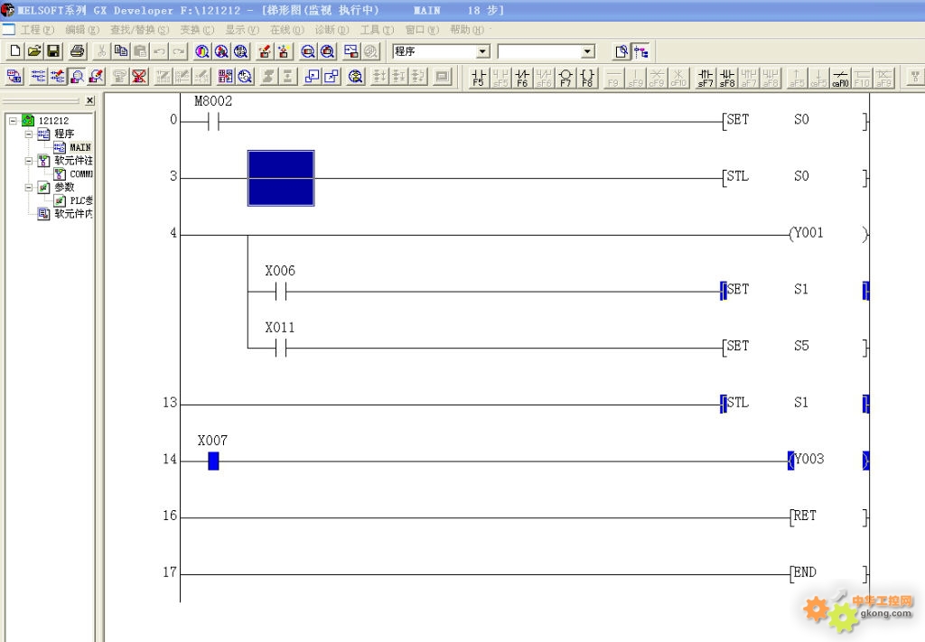Open the 工程(F) menu

pos(37,30)
